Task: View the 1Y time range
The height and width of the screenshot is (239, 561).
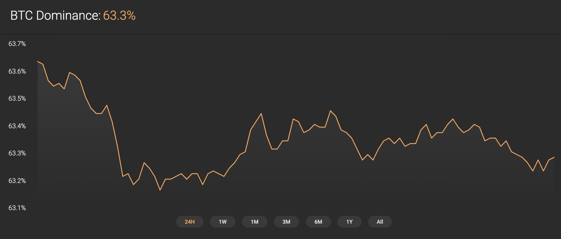Action: 350,222
